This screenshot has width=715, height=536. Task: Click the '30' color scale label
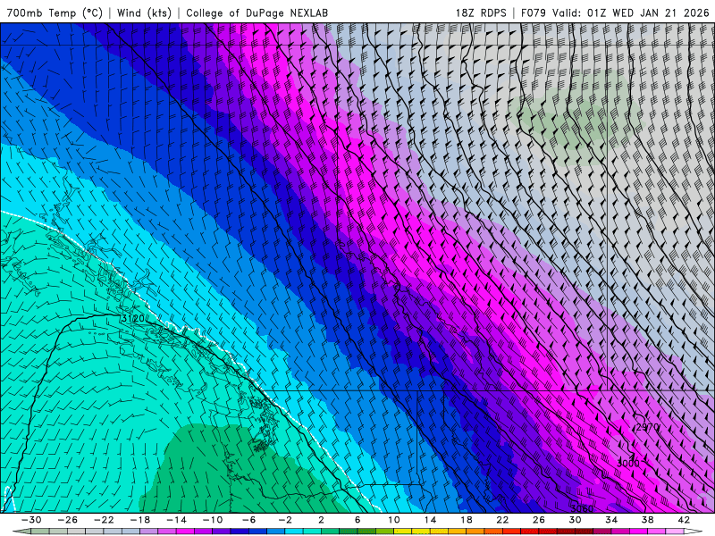click(x=575, y=520)
